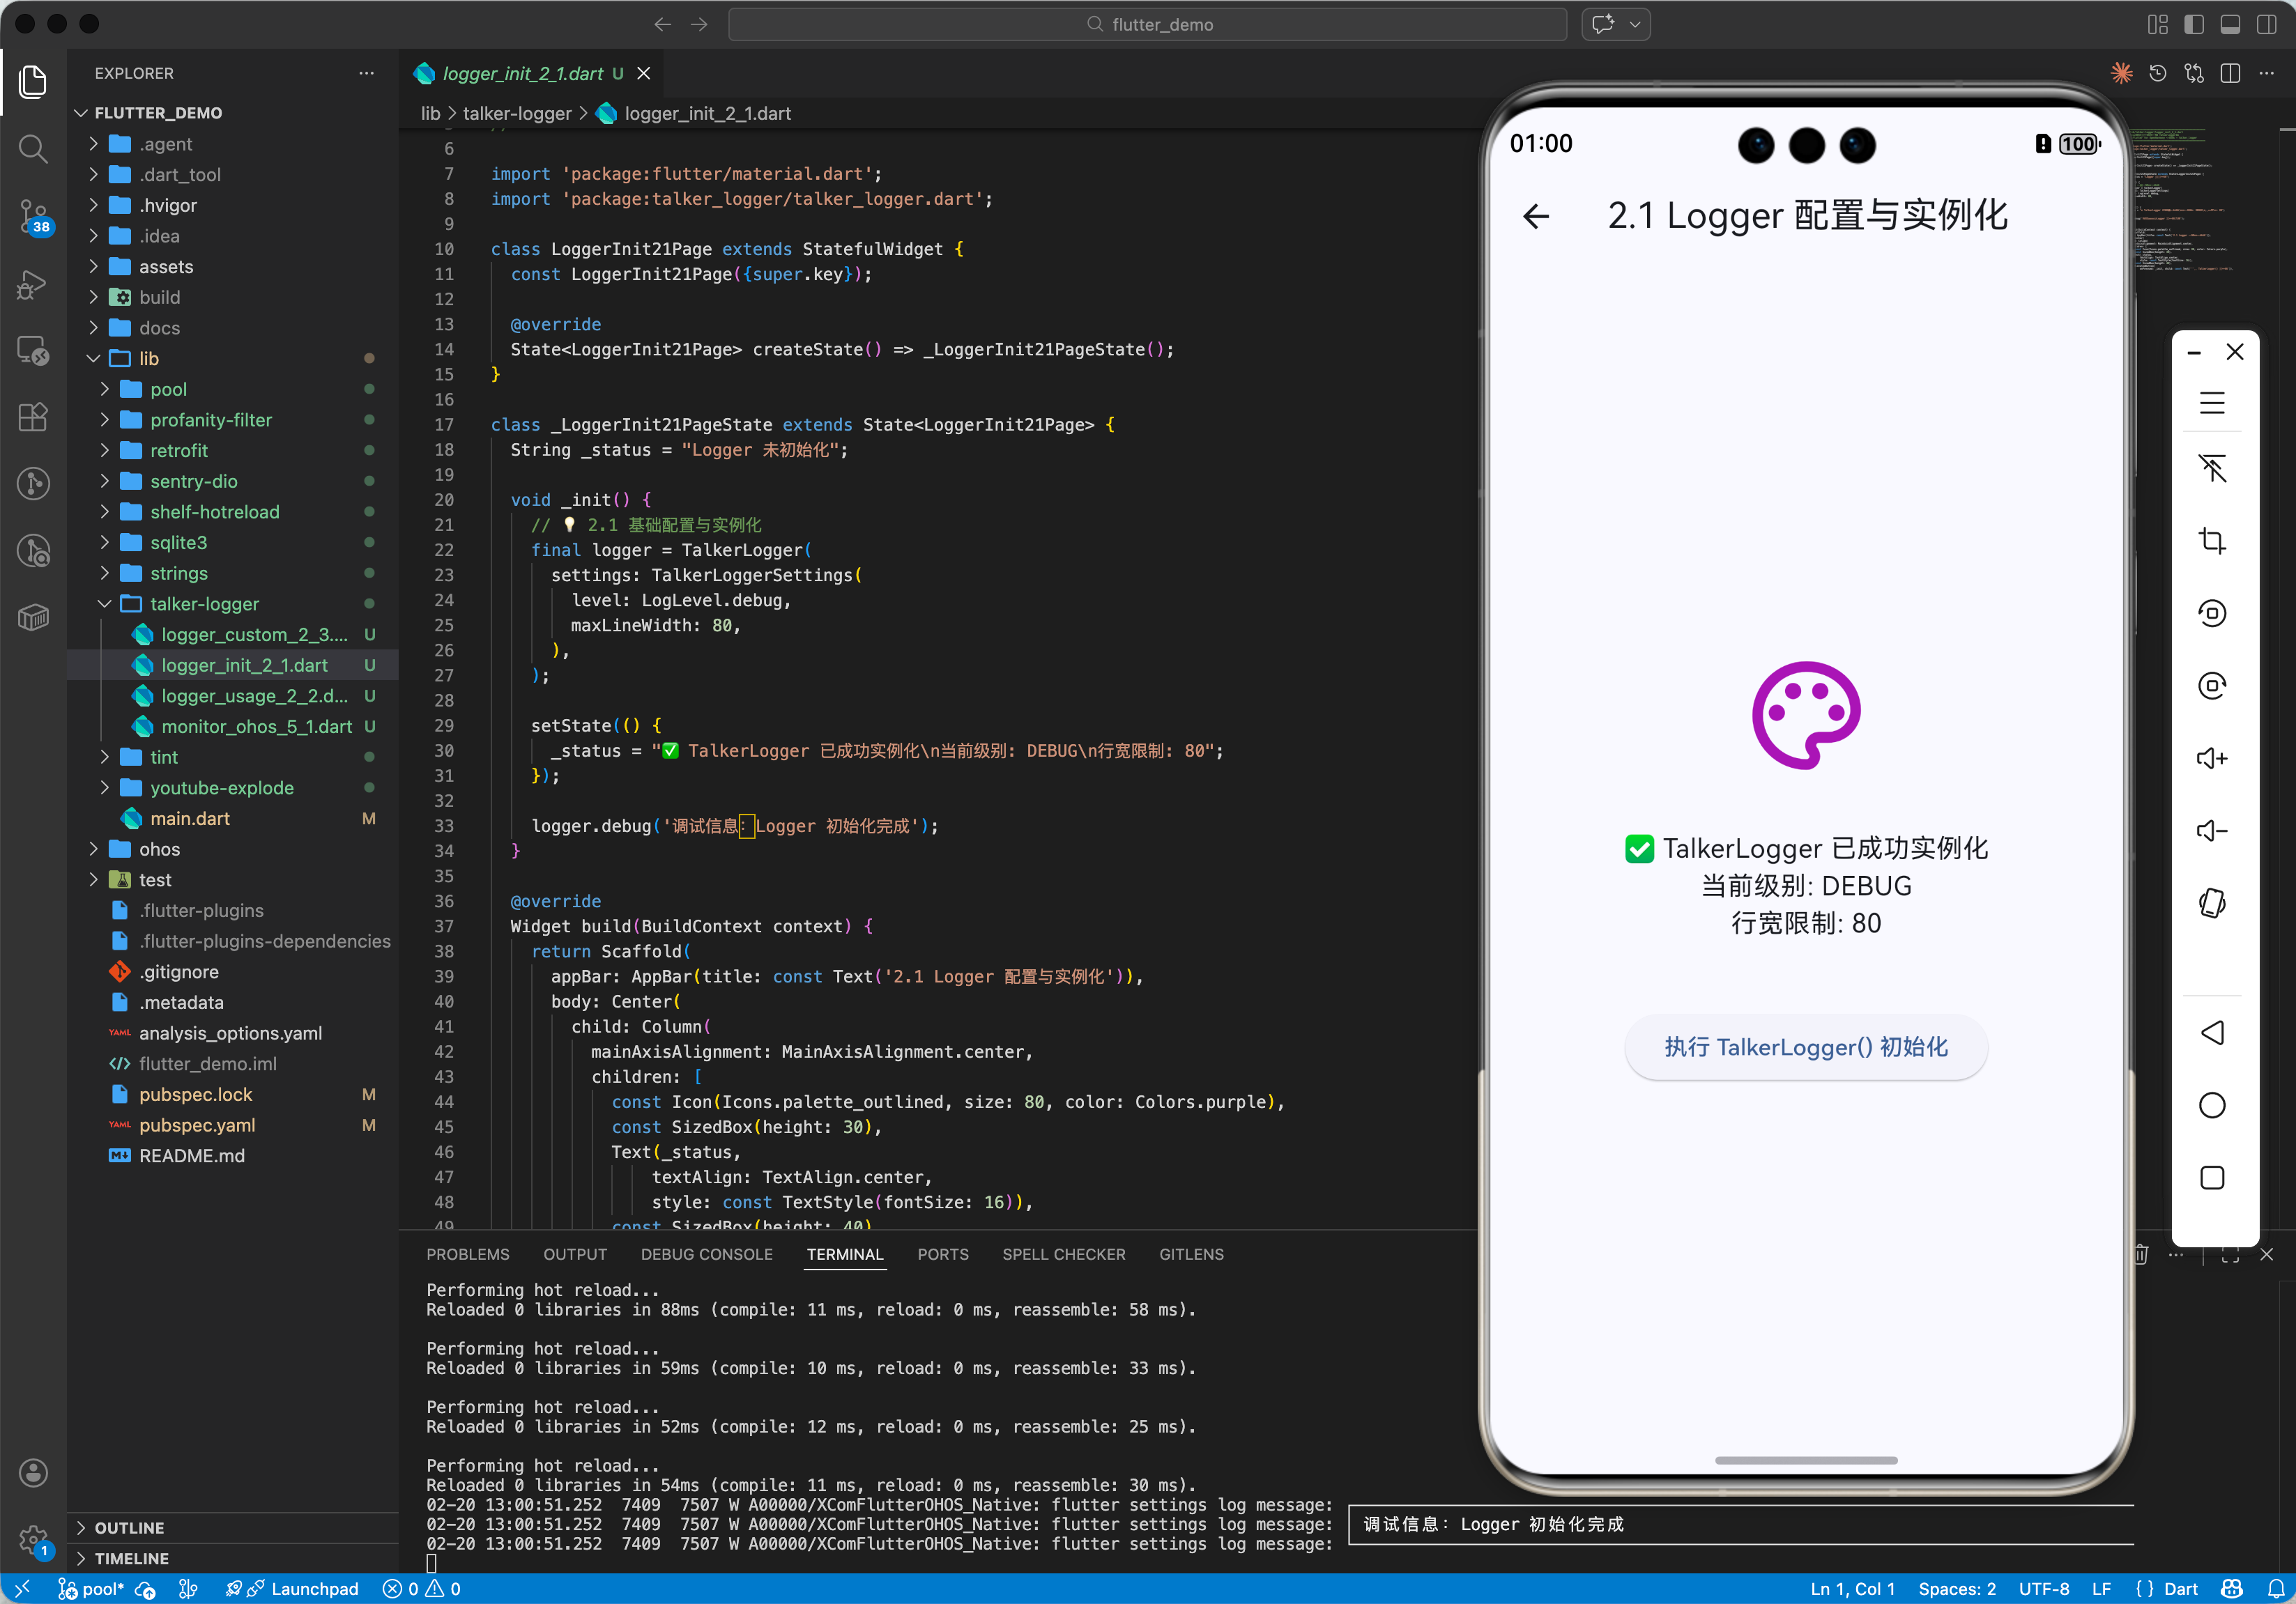Viewport: 2296px width, 1604px height.
Task: Switch to the PROBLEMS panel tab
Action: 468,1254
